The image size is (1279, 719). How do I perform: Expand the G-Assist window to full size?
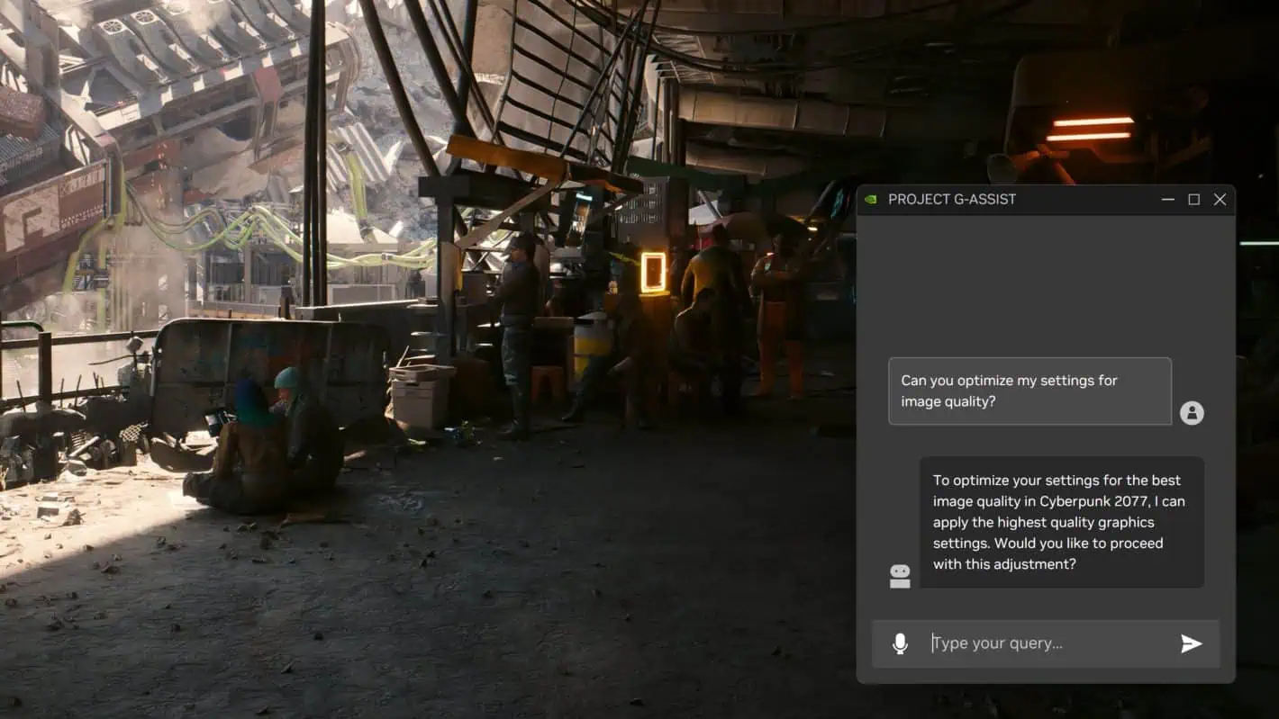1193,199
